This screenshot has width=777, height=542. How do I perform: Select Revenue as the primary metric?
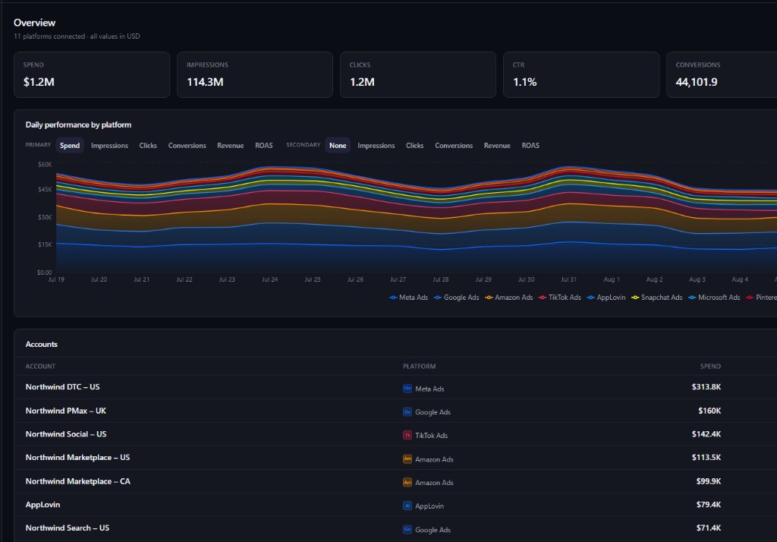pos(231,145)
